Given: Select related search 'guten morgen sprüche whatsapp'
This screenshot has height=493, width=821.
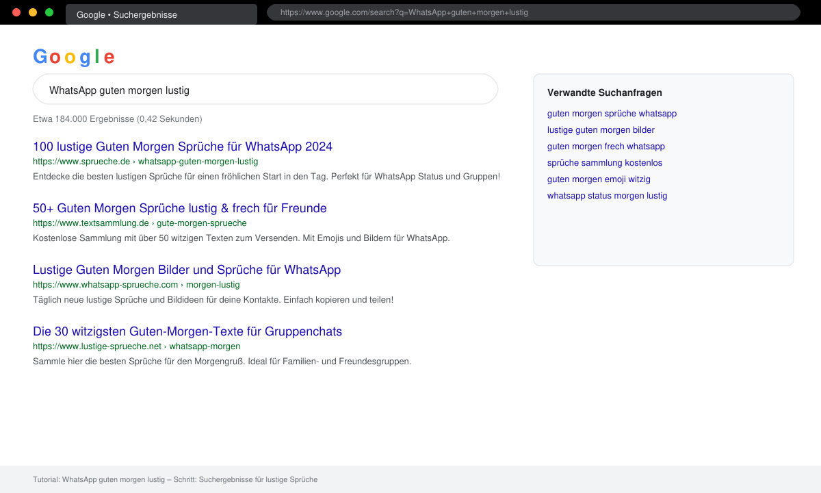Looking at the screenshot, I should [x=612, y=114].
